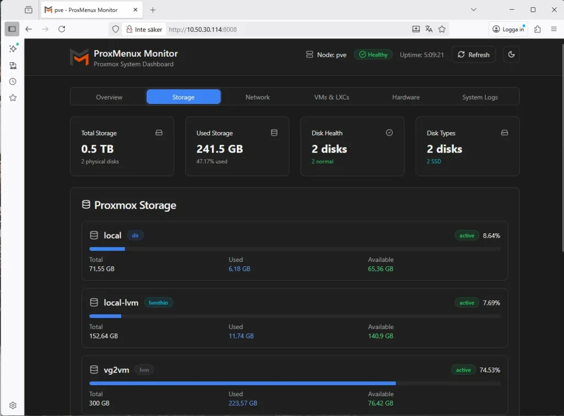
Task: Bookmark this page with the star icon
Action: (442, 29)
